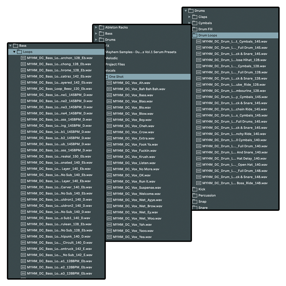The width and height of the screenshot is (286, 286).
Task: Open the Snare folder
Action: [203, 208]
